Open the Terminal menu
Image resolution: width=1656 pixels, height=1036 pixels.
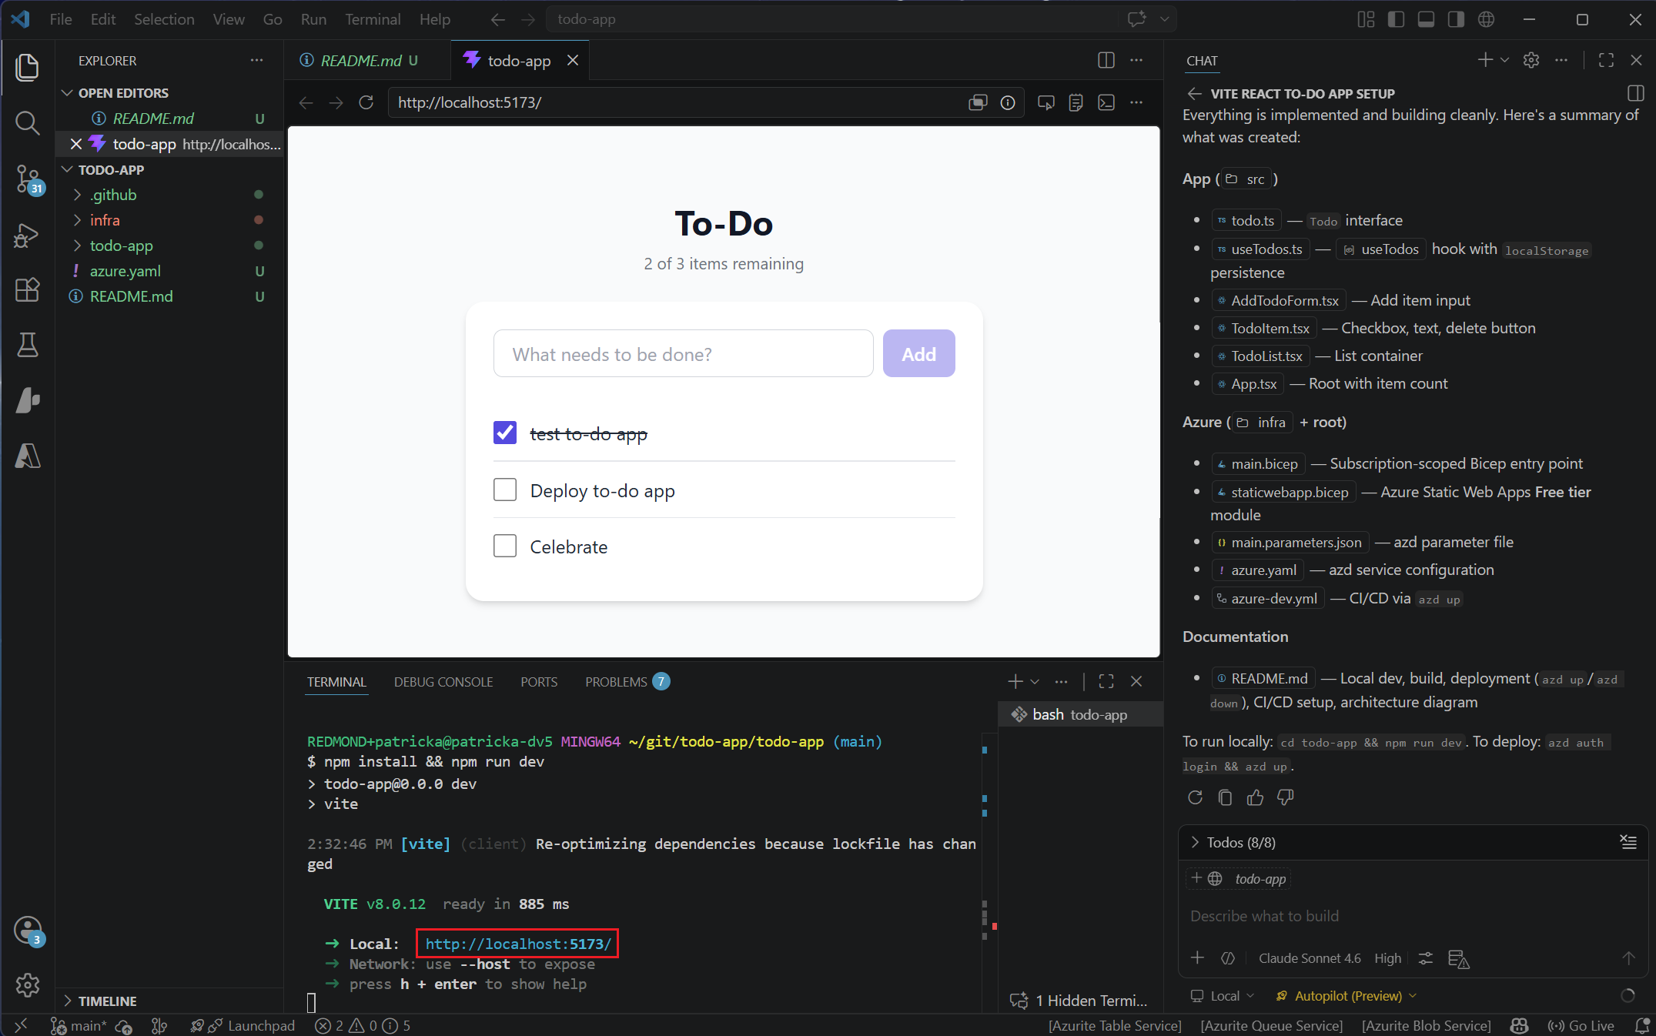click(x=373, y=19)
